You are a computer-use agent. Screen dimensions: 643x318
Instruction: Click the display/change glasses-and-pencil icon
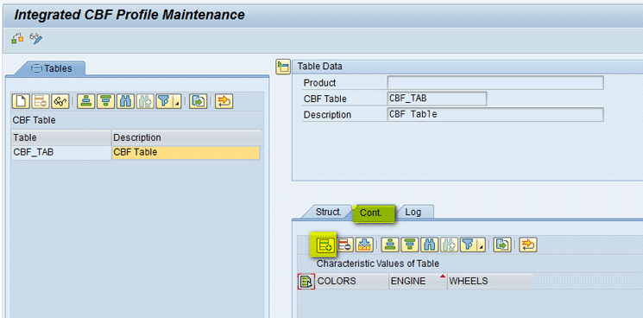(x=36, y=39)
